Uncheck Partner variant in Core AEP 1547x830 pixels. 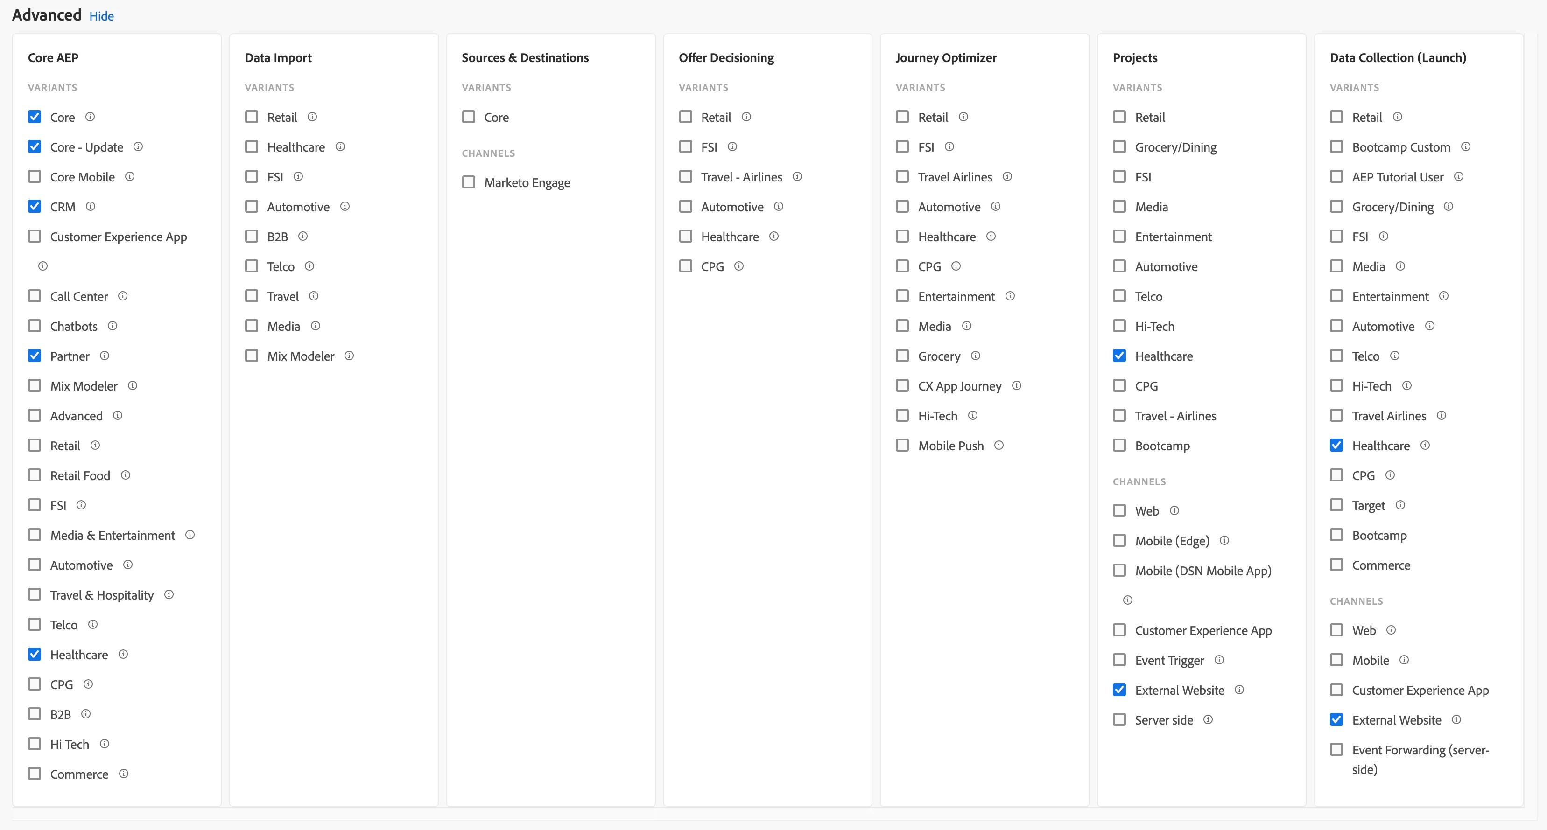click(35, 356)
